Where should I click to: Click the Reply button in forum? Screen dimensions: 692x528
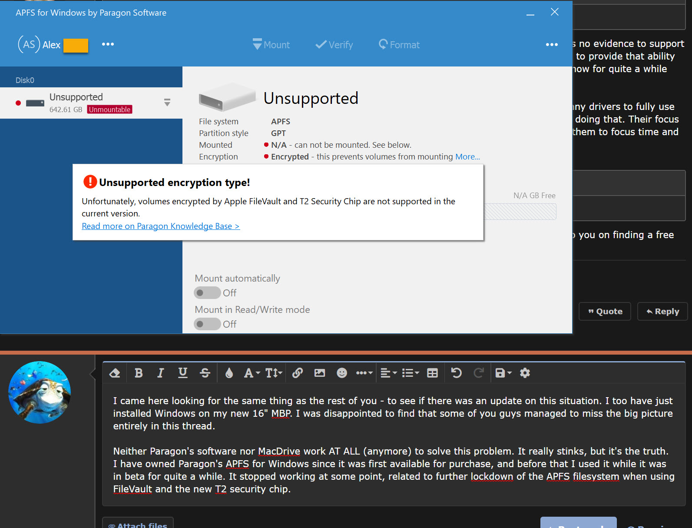pyautogui.click(x=662, y=312)
